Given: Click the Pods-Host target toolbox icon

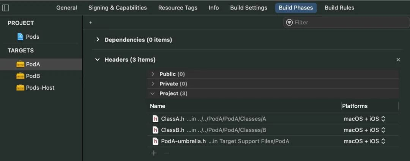Looking at the screenshot, I should (20, 88).
